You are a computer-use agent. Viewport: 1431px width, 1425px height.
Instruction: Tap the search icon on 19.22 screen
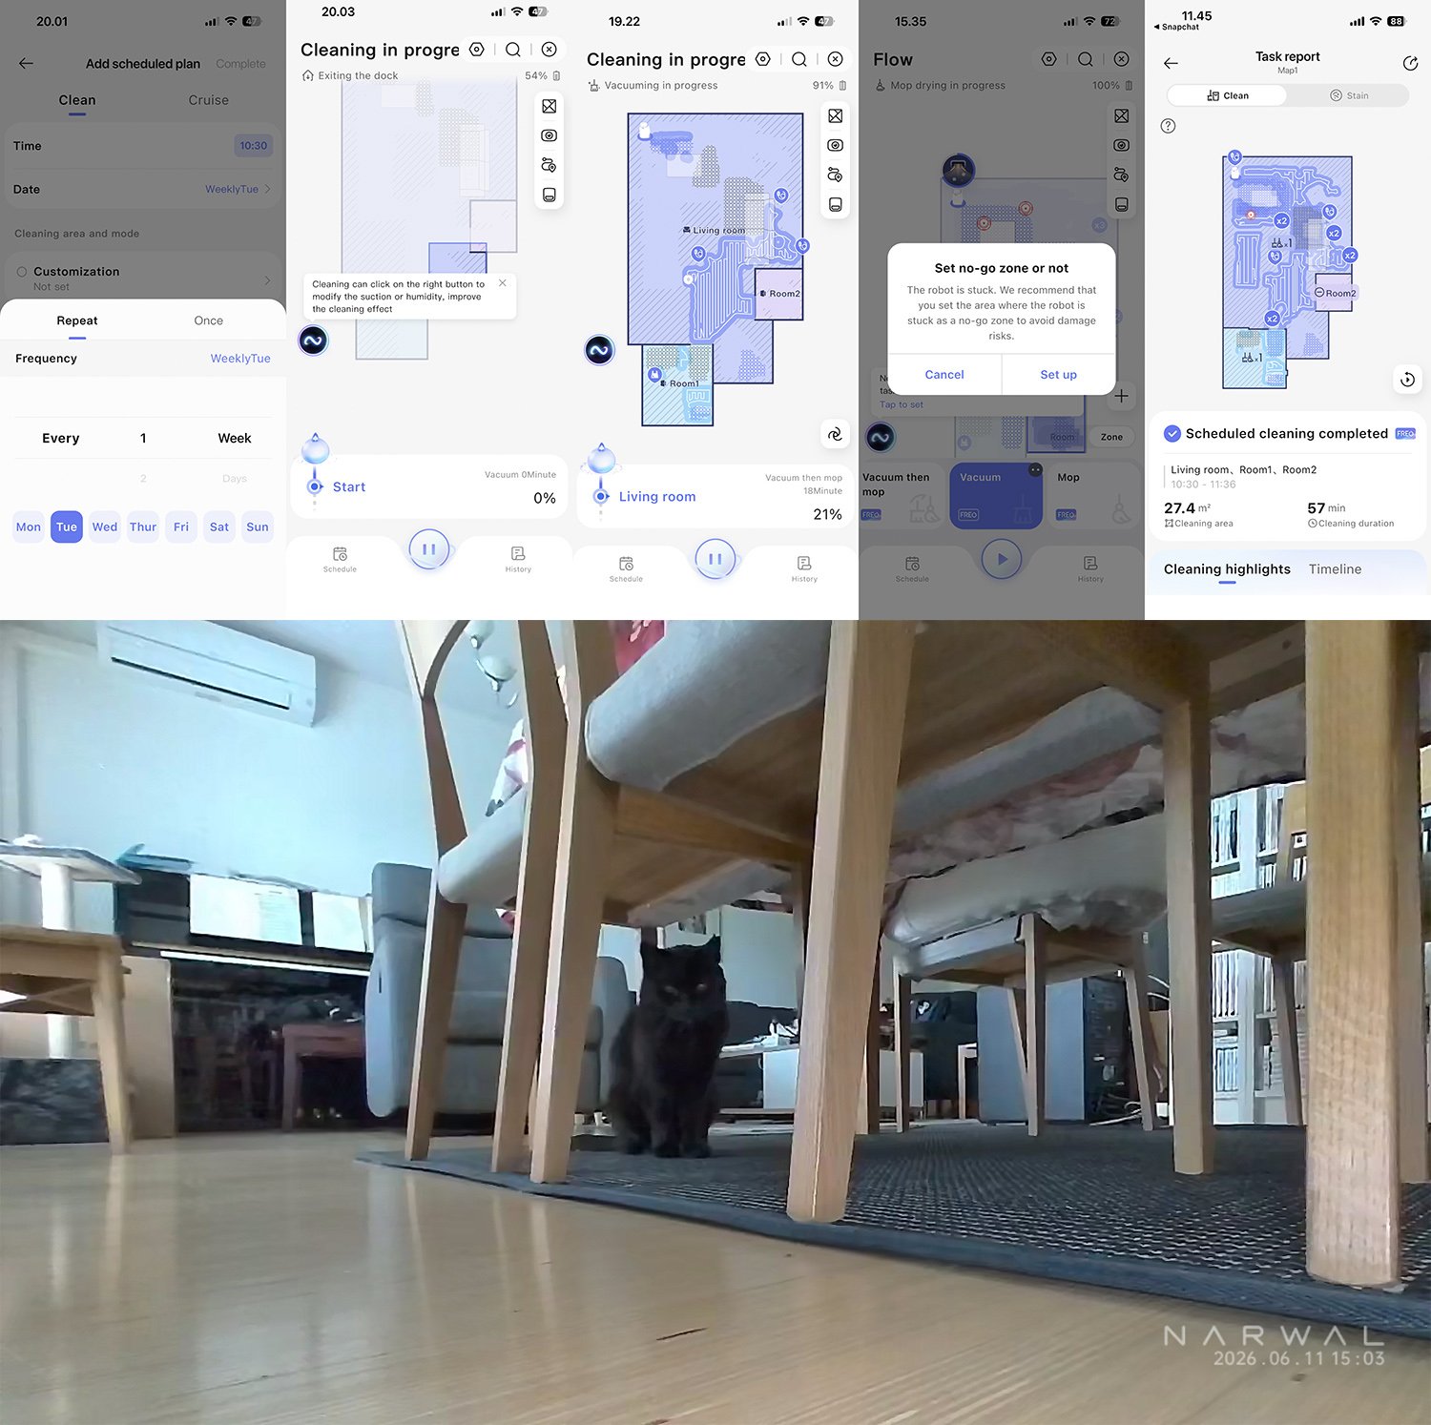pyautogui.click(x=799, y=59)
